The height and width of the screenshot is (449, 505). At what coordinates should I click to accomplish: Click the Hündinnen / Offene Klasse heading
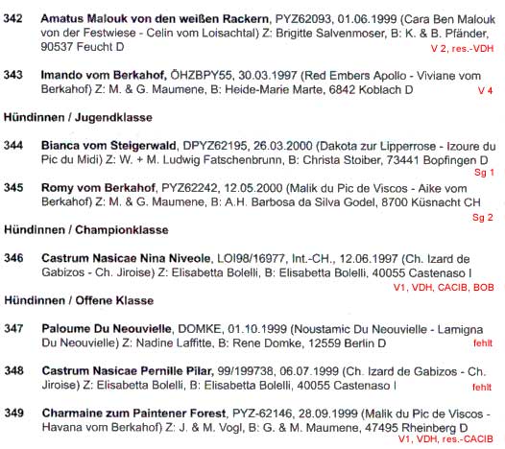pos(79,300)
